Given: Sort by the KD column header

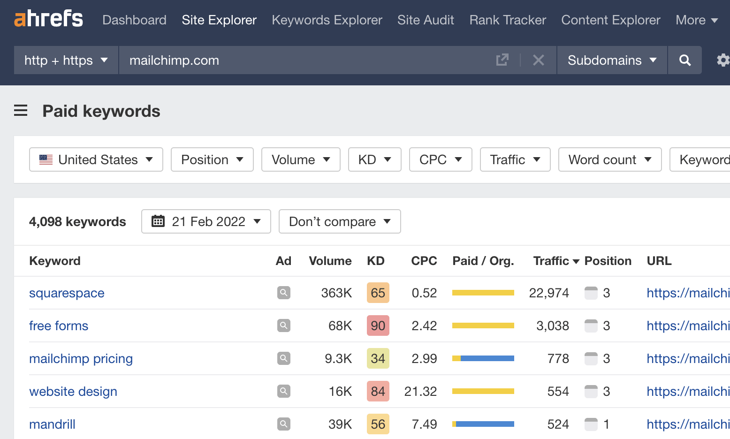Looking at the screenshot, I should point(376,261).
